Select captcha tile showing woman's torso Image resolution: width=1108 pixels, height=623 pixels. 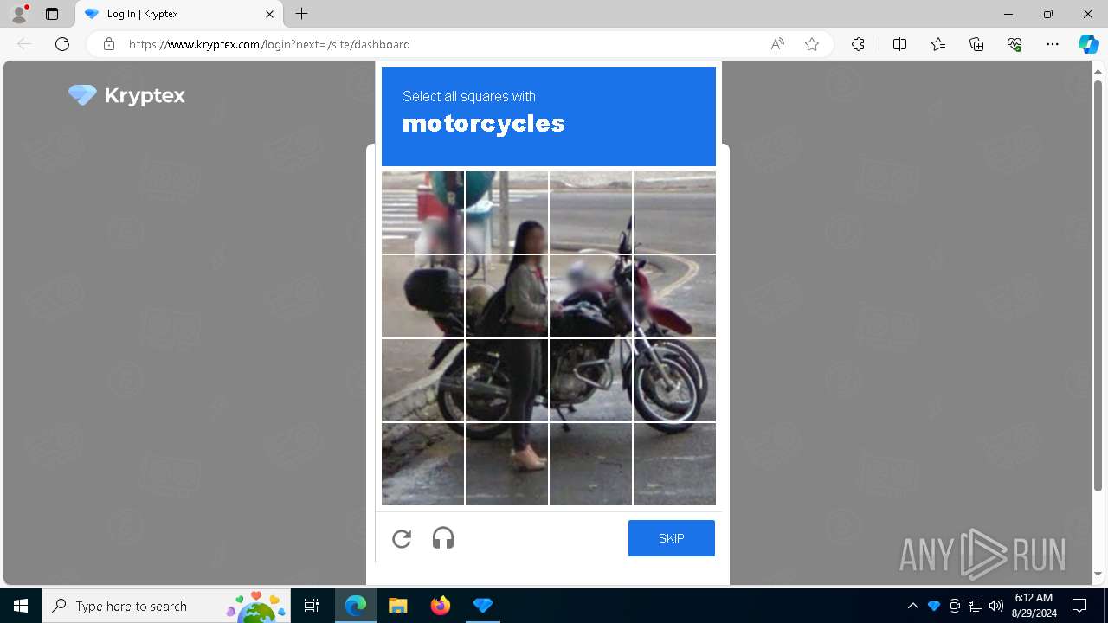[506, 296]
